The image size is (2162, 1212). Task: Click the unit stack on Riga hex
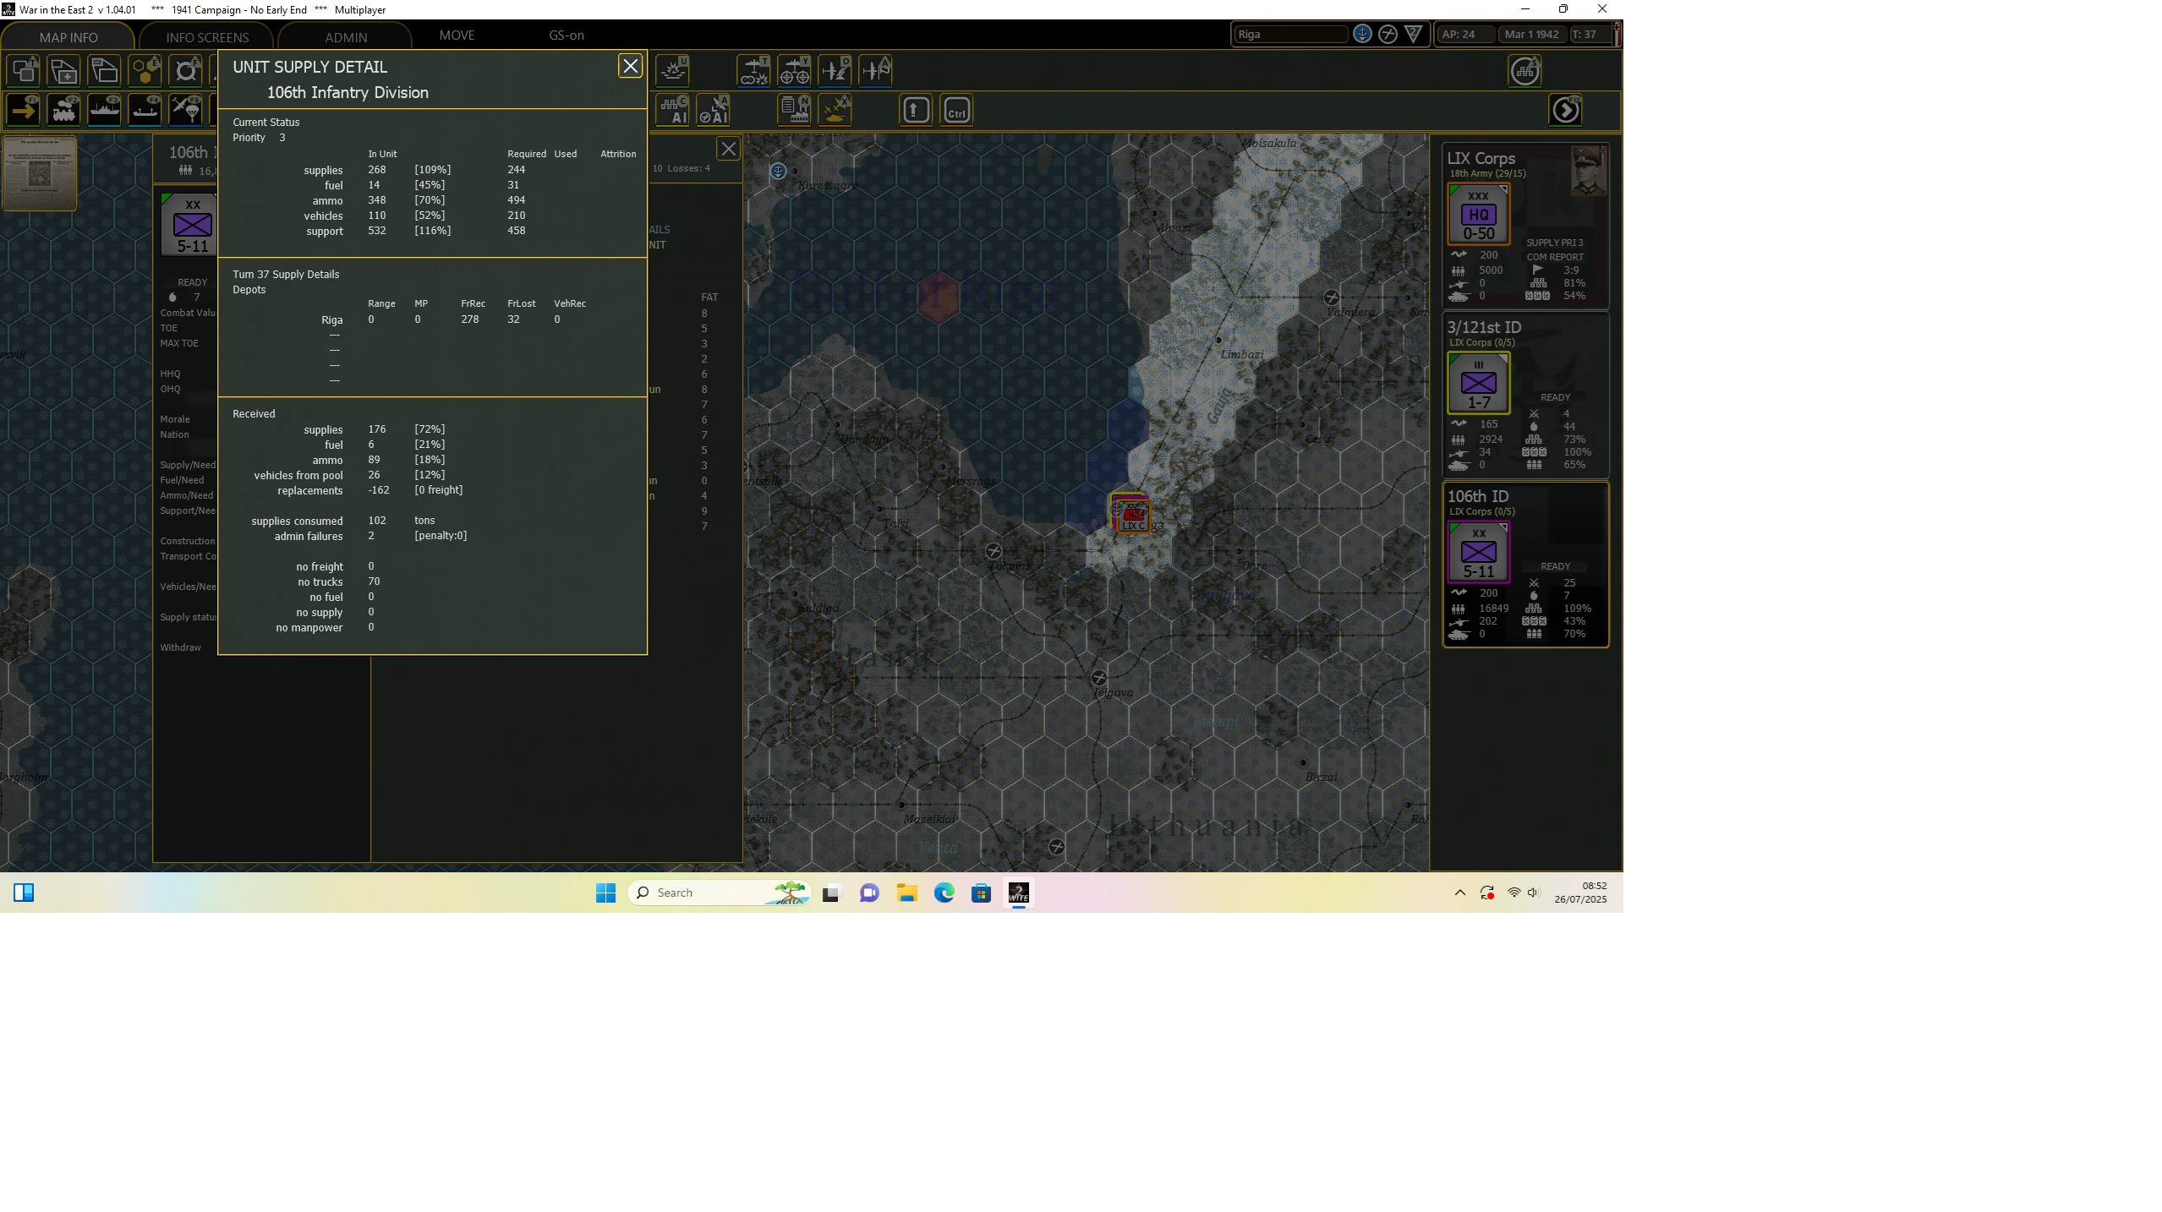click(1130, 514)
